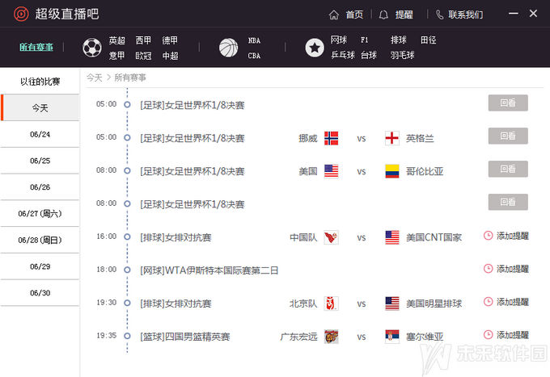Click 回看 for second 08:00 match
This screenshot has height=377, width=550.
coord(508,202)
